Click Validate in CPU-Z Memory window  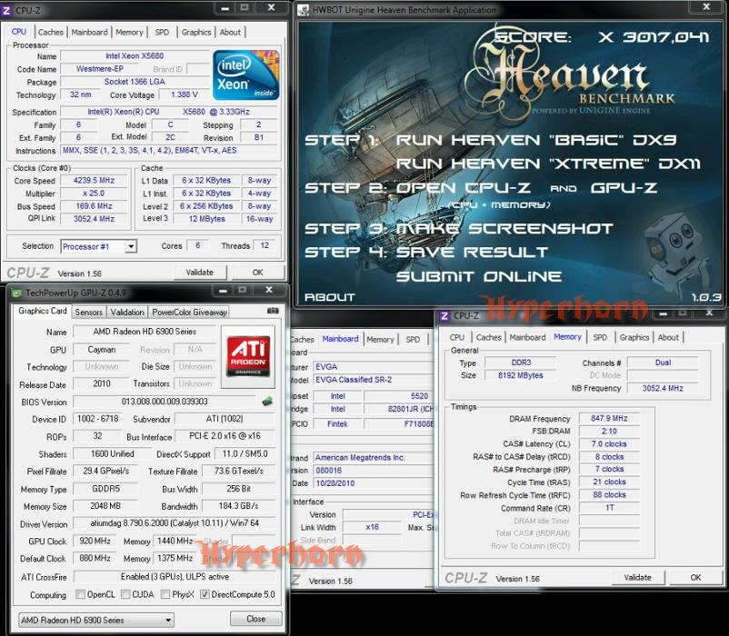pyautogui.click(x=637, y=578)
